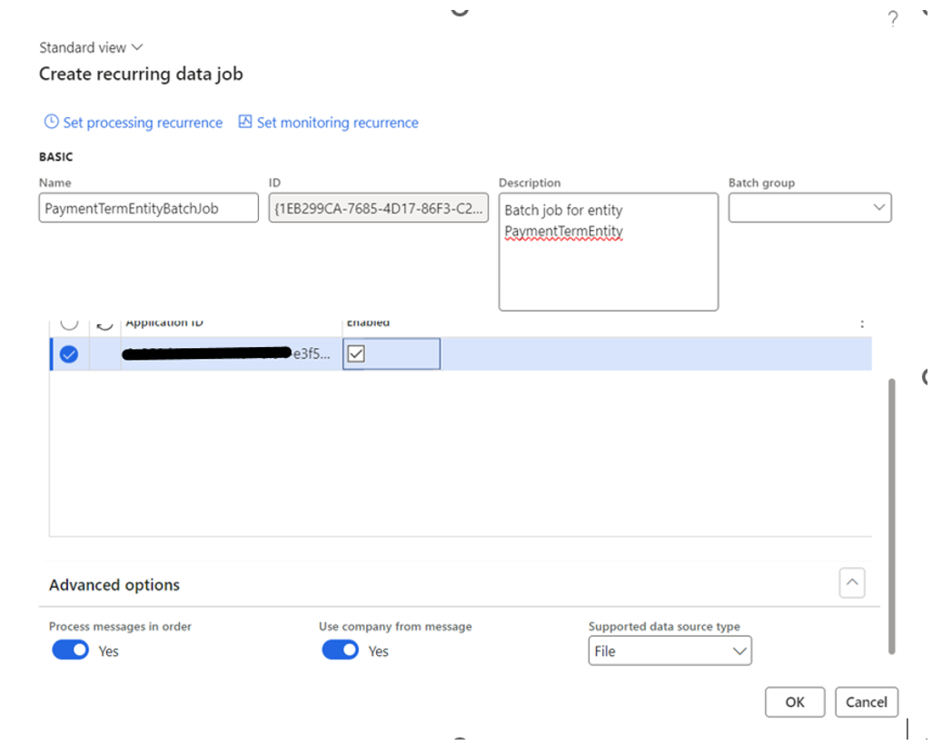Viewport: 942px width, 745px height.
Task: Click the refresh icon in the grid header
Action: (104, 323)
